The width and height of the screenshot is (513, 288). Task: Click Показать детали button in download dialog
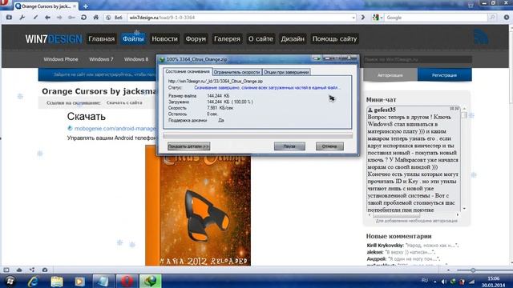coord(189,146)
